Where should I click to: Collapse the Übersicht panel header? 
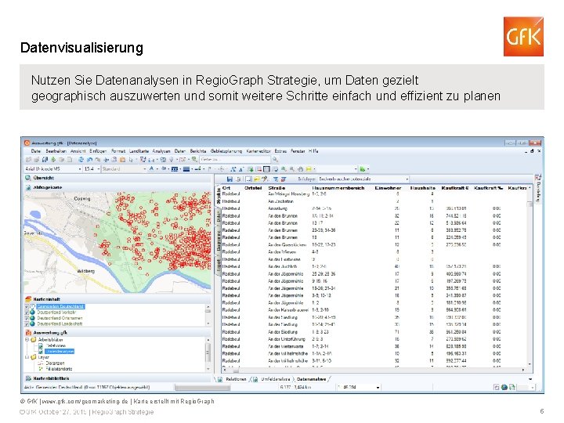pyautogui.click(x=117, y=178)
